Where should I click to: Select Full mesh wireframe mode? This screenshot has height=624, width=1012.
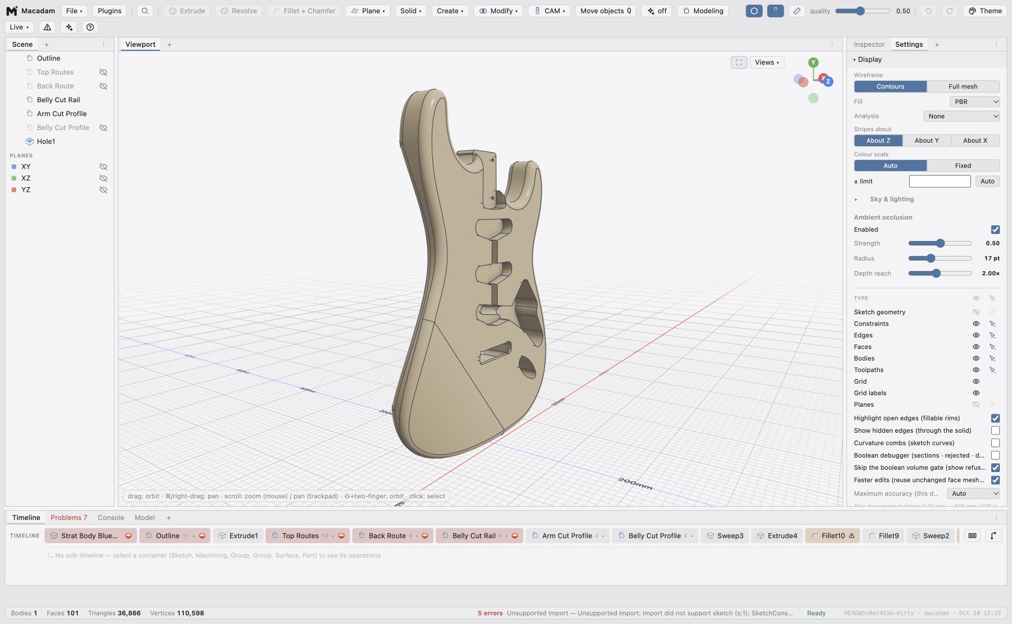pyautogui.click(x=963, y=87)
